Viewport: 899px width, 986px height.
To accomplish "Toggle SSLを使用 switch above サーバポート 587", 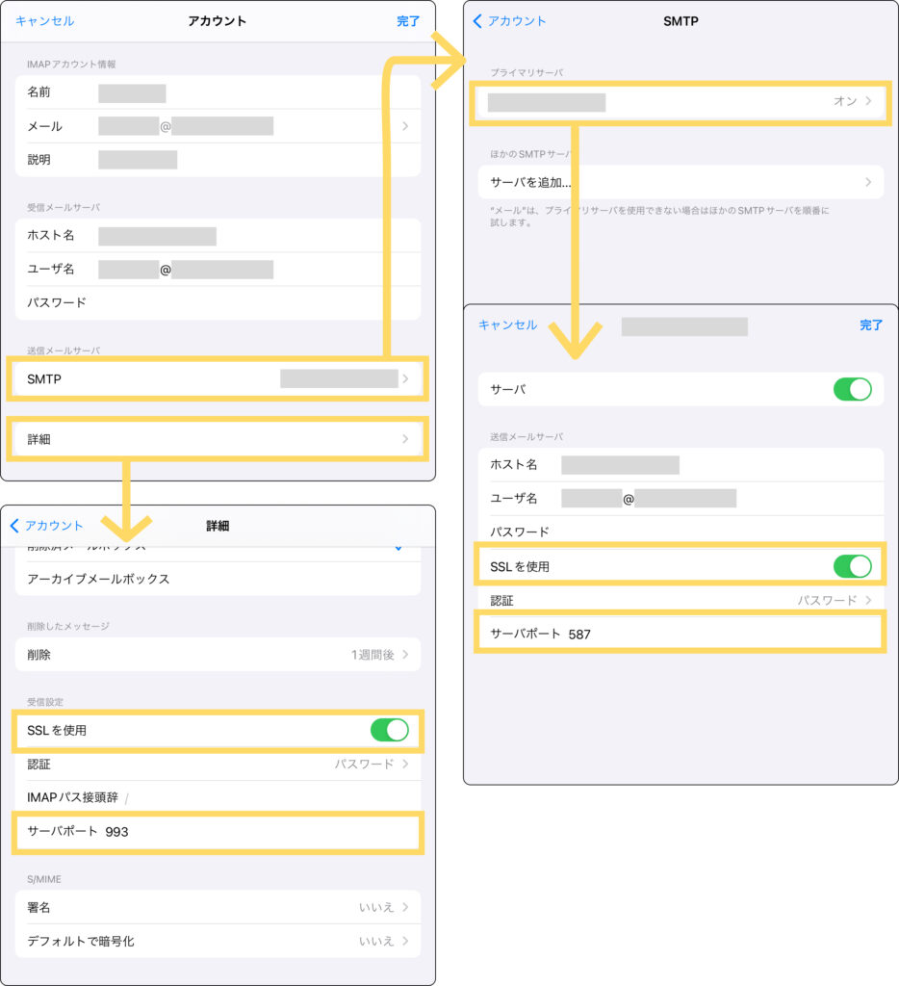I will point(852,566).
